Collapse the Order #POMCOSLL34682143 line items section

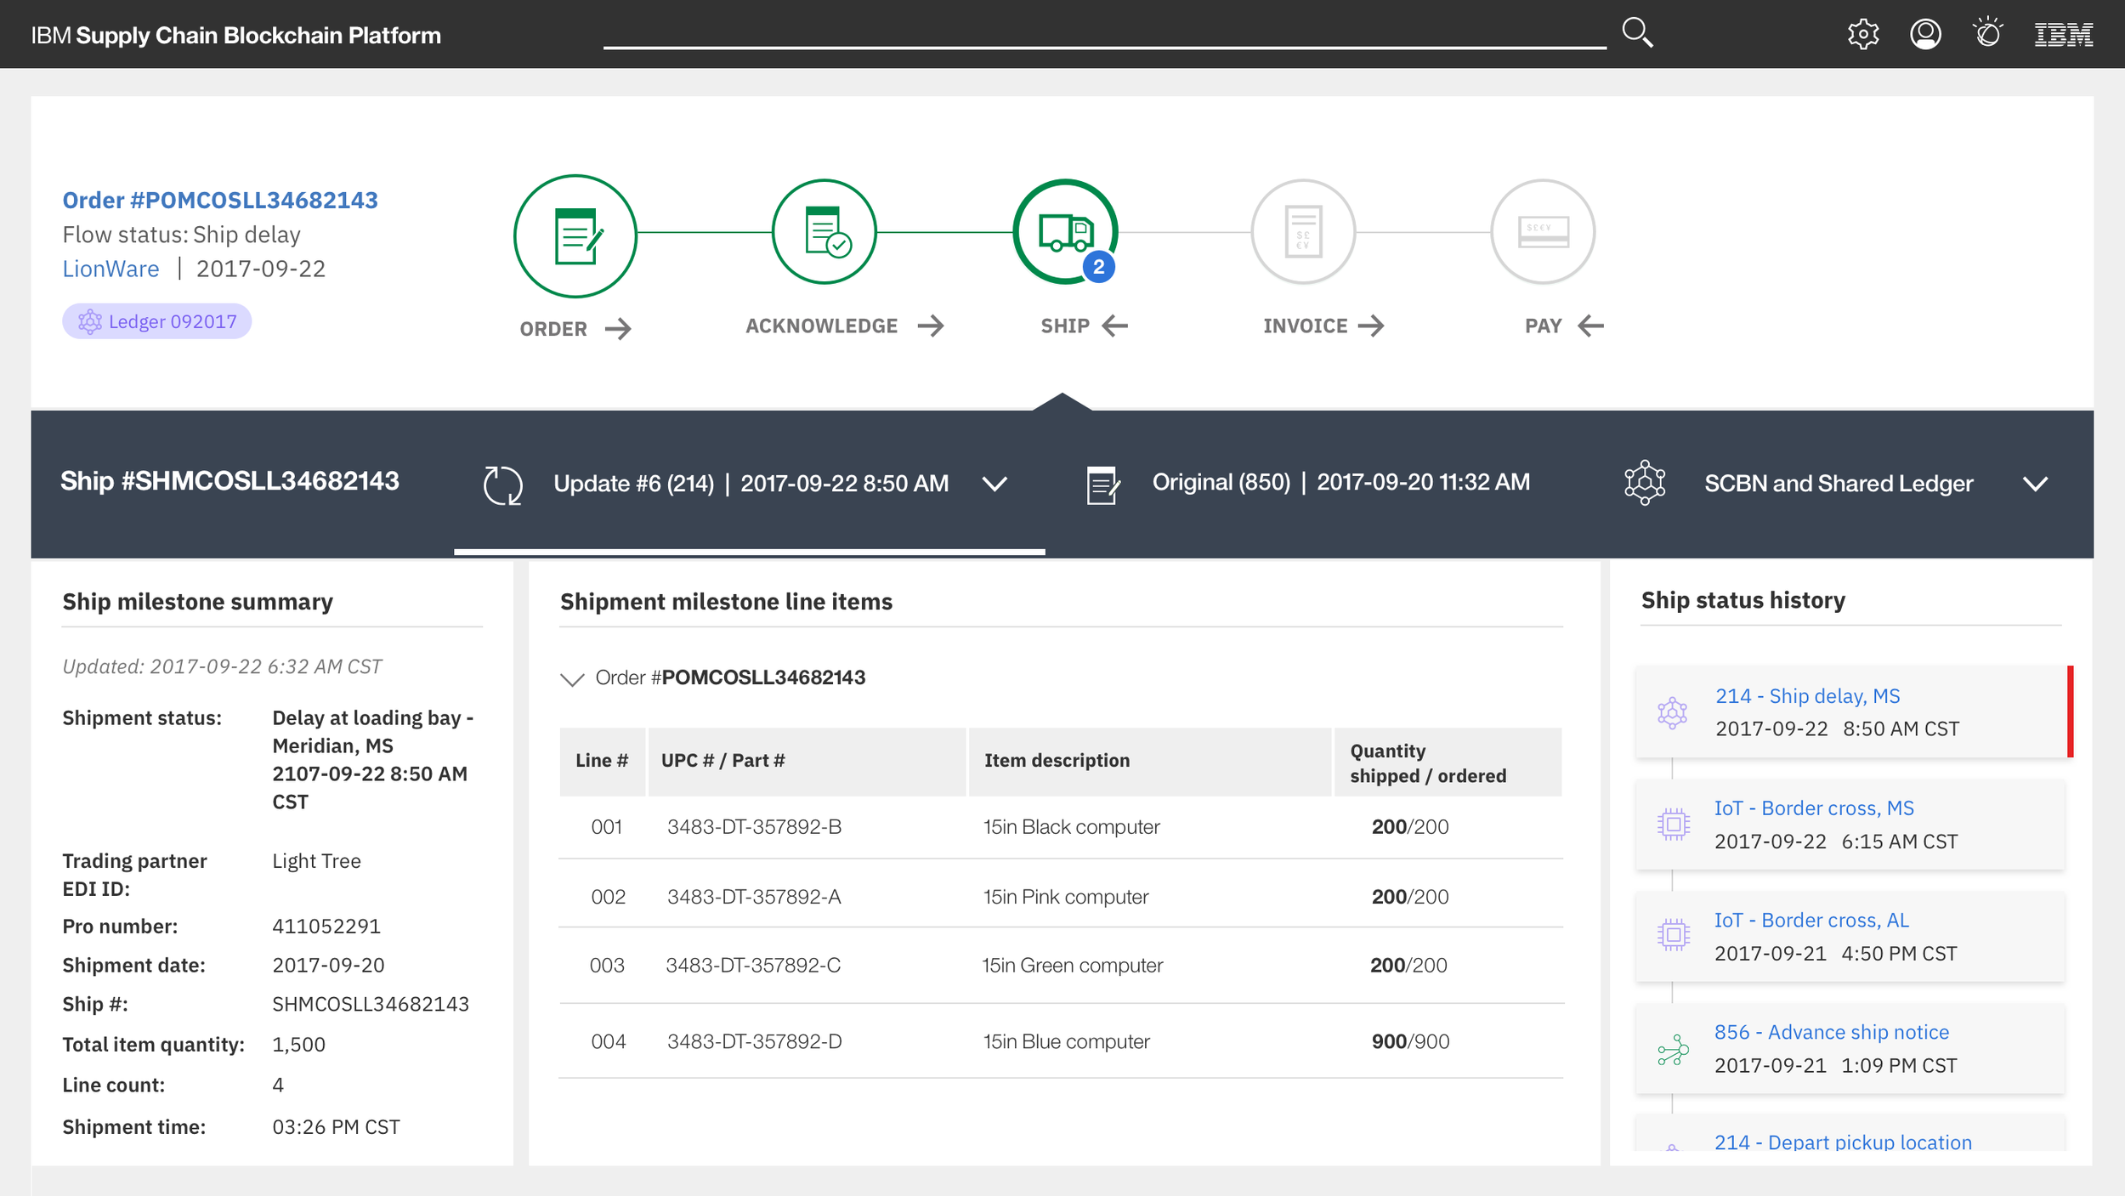(x=572, y=677)
